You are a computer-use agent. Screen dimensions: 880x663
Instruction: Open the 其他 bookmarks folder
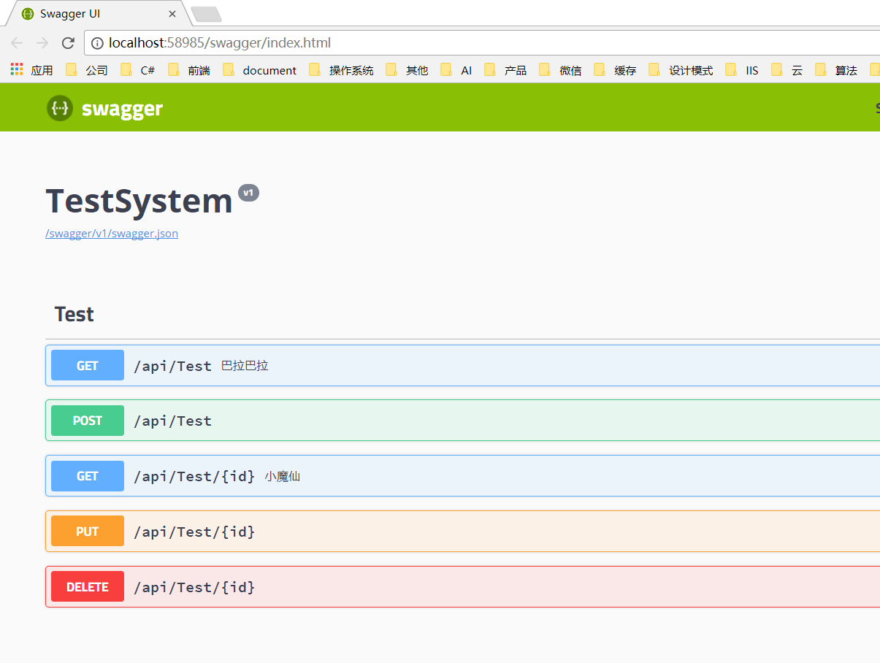click(x=408, y=70)
